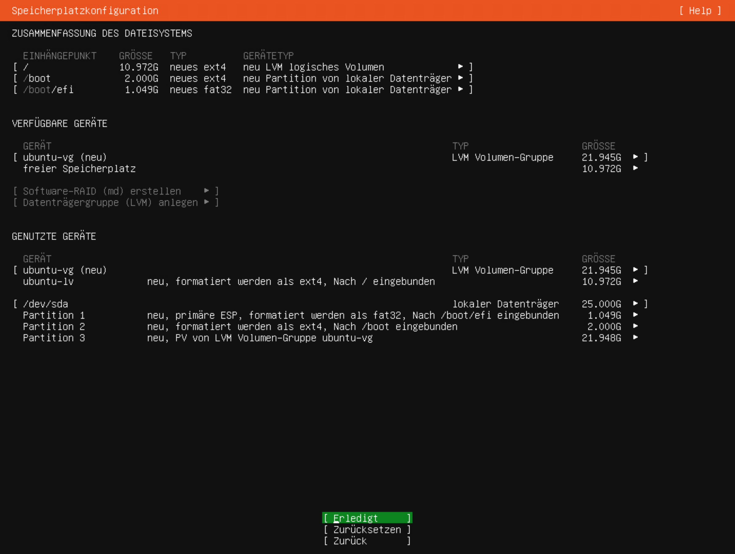Expand arrow for /boot/efi mount point row
Screen dimensions: 735x554
tap(460, 89)
